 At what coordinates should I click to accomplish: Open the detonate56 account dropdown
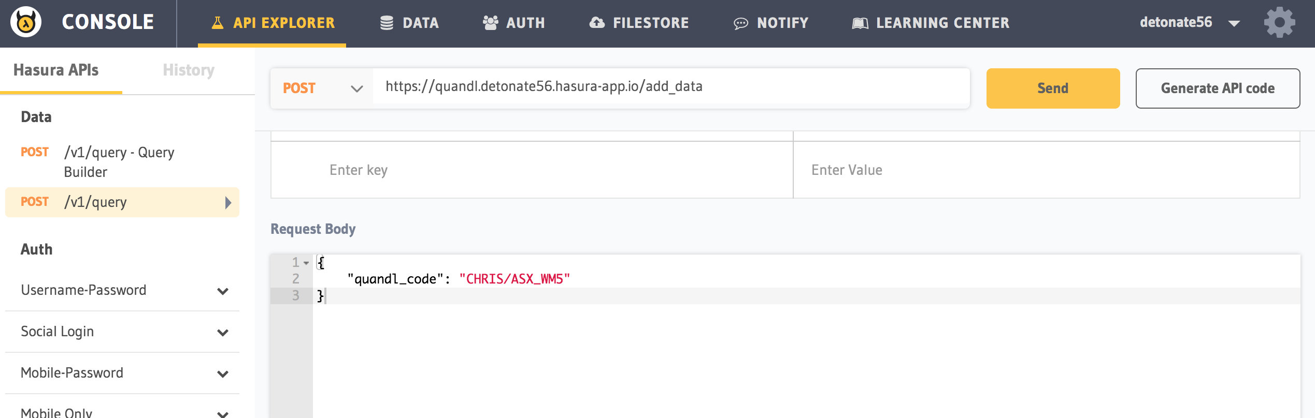click(x=1190, y=22)
